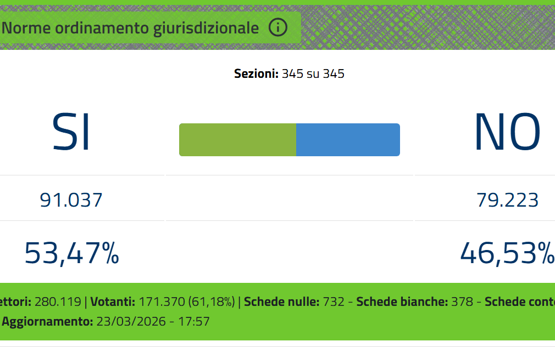This screenshot has width=555, height=347.
Task: Click the NO percentage 46,53%
Action: coord(507,253)
